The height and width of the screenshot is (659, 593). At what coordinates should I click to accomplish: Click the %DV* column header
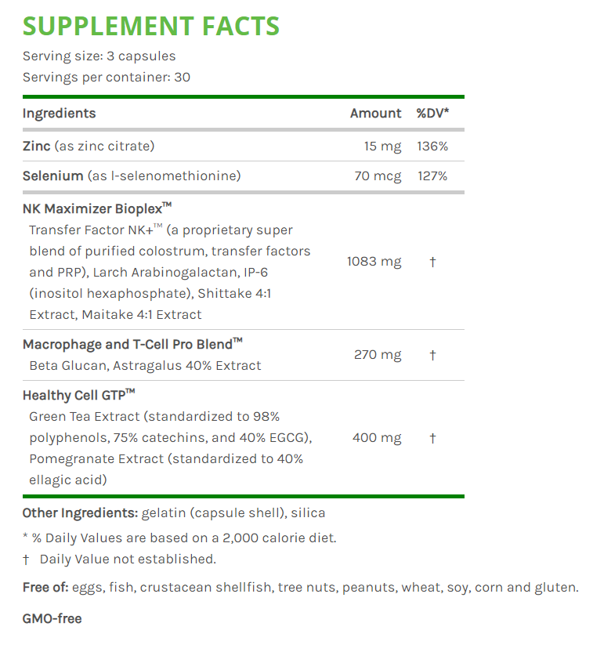[x=432, y=114]
